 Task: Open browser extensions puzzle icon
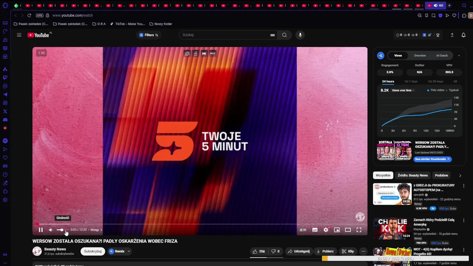tap(464, 16)
